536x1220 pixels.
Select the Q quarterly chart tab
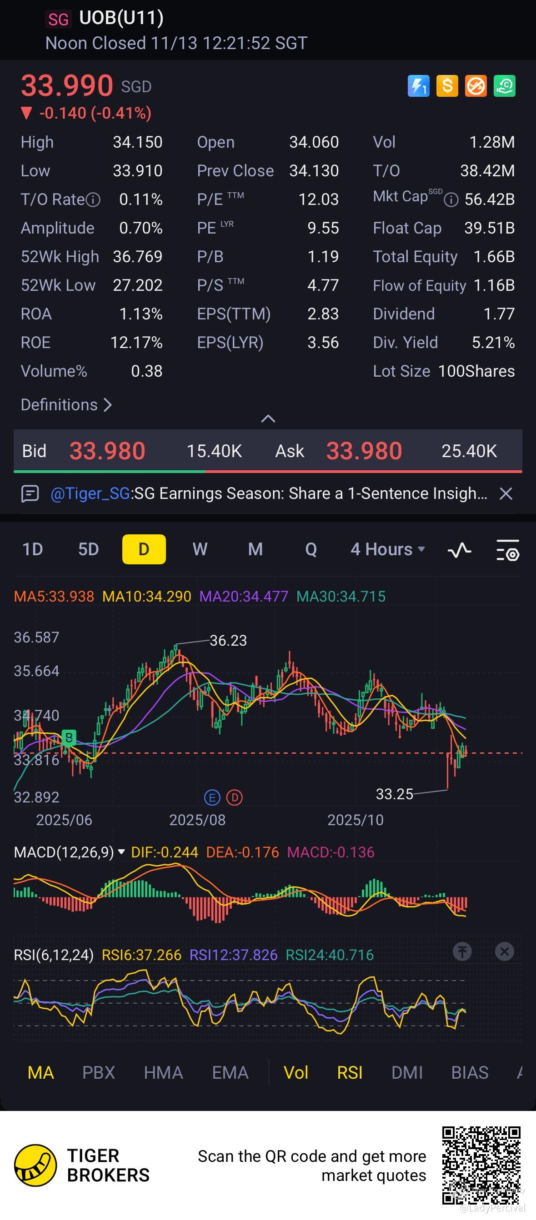(x=311, y=549)
